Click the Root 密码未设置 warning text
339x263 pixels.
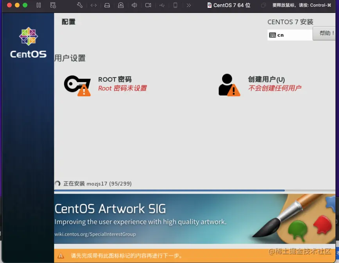122,88
